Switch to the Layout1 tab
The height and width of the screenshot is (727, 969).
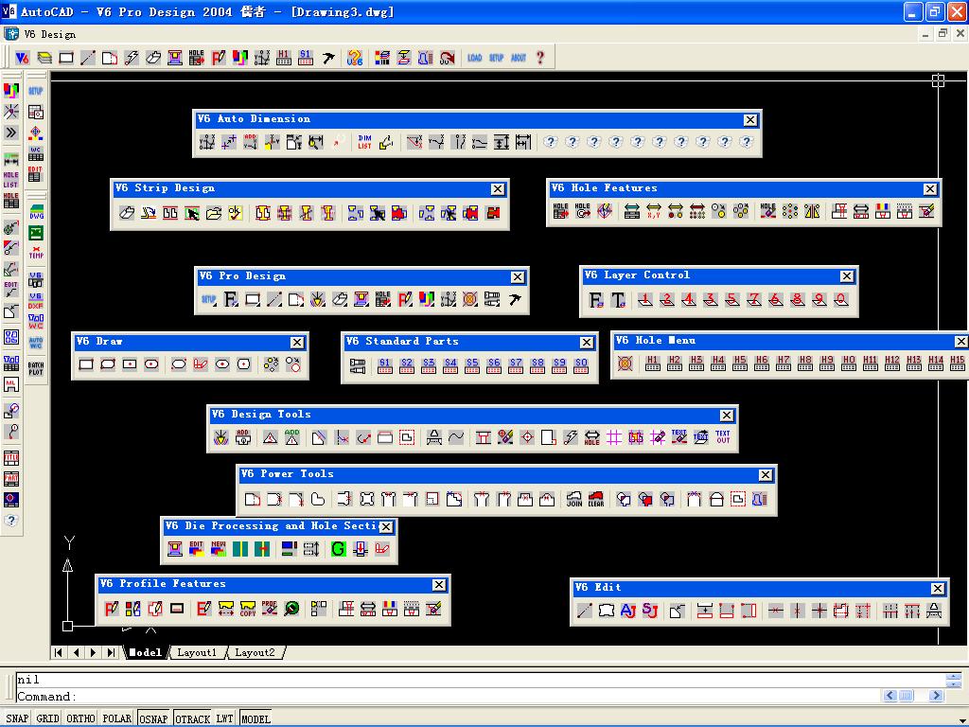click(197, 652)
